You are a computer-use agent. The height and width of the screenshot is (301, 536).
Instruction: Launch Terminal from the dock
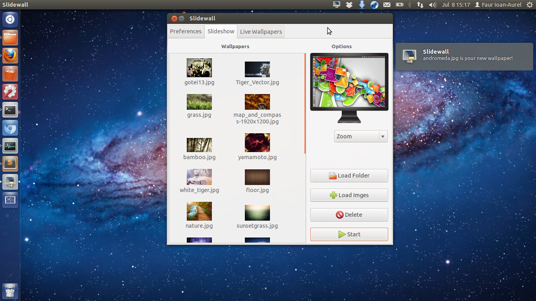[10, 110]
